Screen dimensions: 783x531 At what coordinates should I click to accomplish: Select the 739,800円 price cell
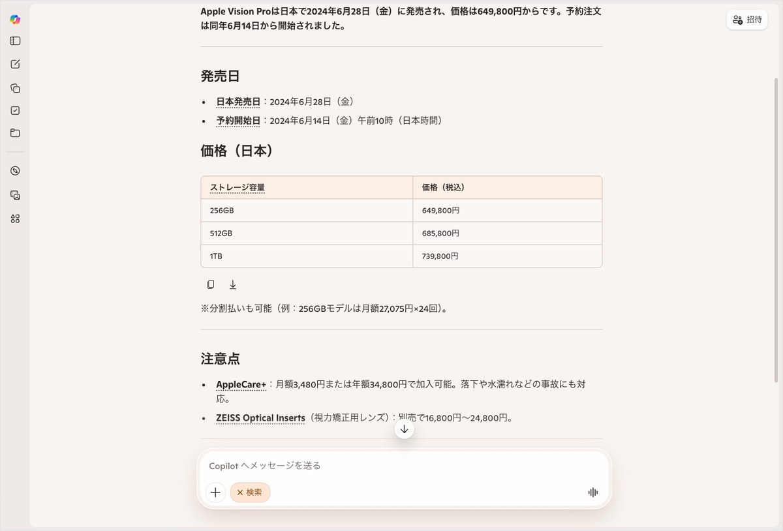pos(507,256)
